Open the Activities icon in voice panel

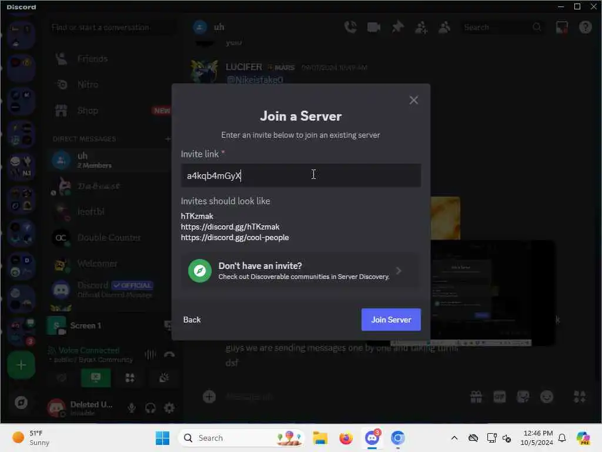pos(130,378)
